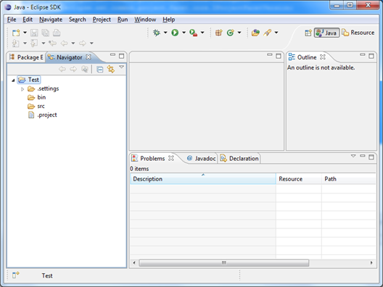Collapse the Test project node

coord(13,80)
